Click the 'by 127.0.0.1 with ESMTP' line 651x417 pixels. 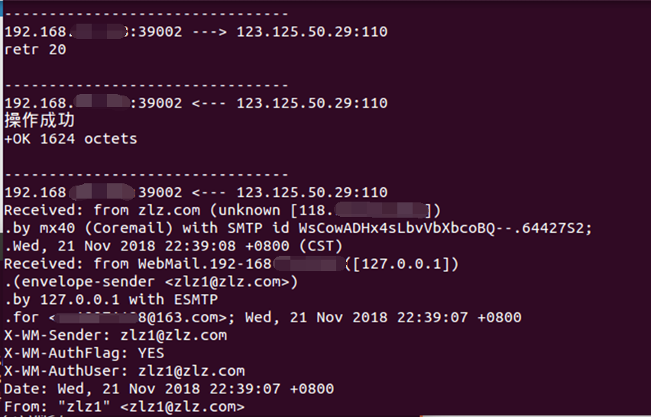click(x=112, y=299)
